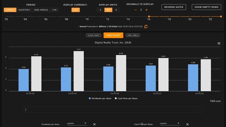226x127 pixels.
Task: Click the 12/31/21 x-axis date label
Action: click(157, 93)
